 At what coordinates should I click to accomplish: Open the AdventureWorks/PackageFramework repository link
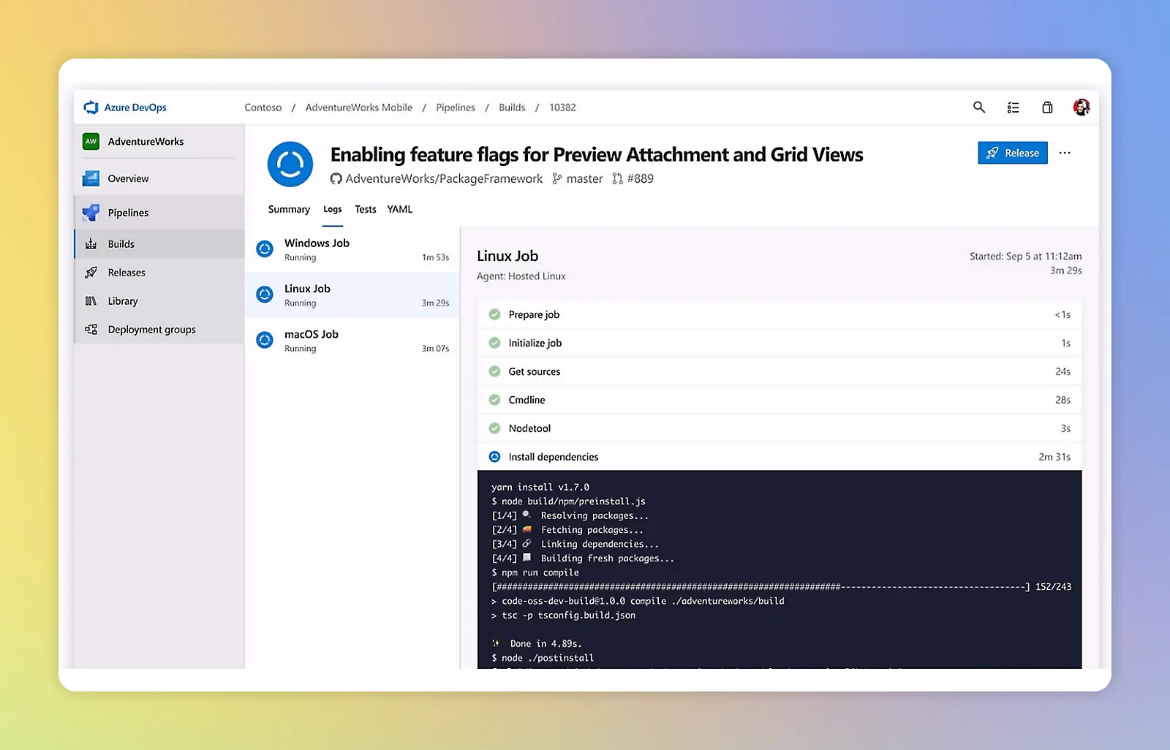point(443,179)
